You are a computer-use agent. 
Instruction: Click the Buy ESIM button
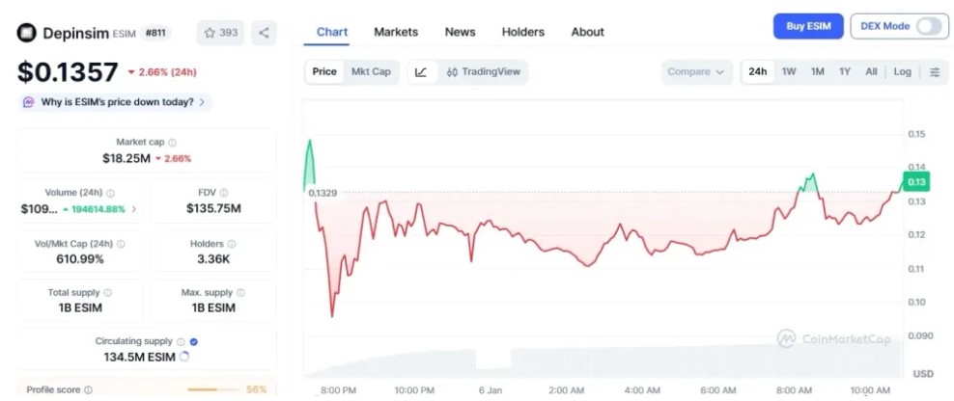pos(808,26)
